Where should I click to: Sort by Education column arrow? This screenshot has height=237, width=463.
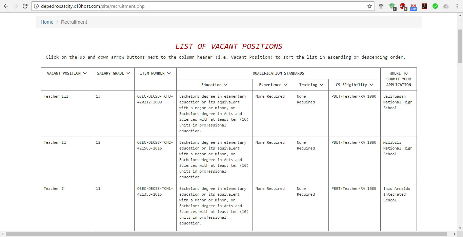tap(226, 85)
